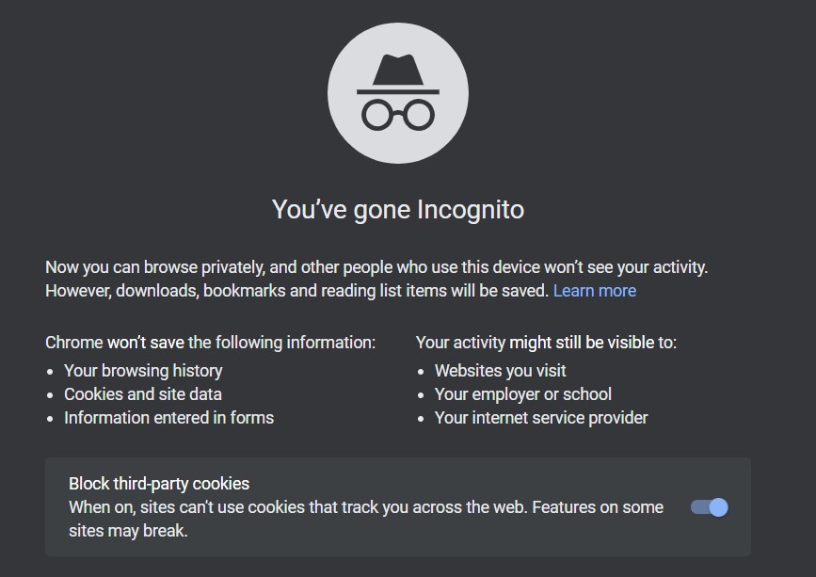
Task: Click "Your employer or school" list item
Action: coord(523,394)
